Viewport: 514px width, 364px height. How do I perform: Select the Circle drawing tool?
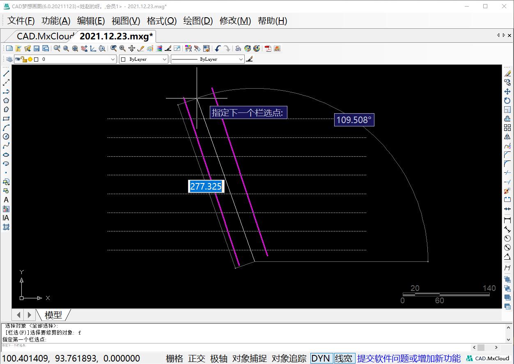[6, 137]
